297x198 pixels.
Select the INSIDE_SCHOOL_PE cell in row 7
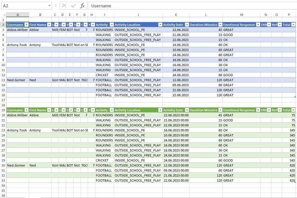pyautogui.click(x=138, y=50)
